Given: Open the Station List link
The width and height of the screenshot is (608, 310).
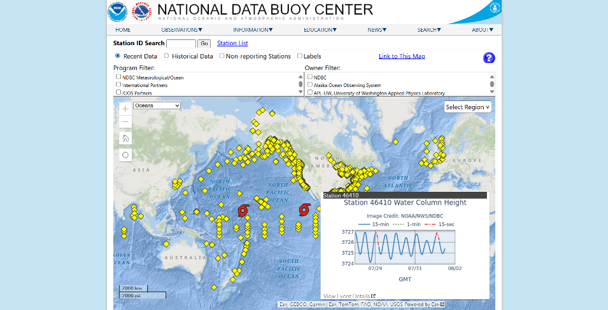Looking at the screenshot, I should click(x=232, y=43).
